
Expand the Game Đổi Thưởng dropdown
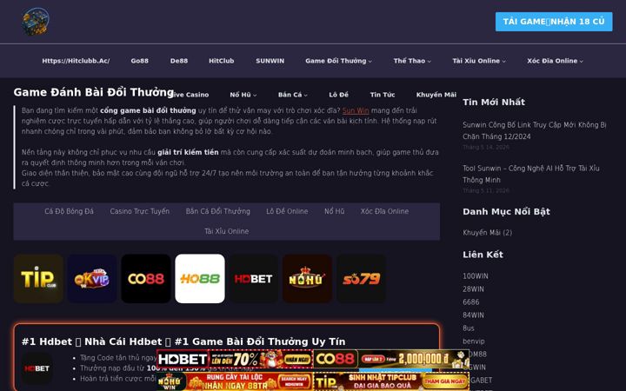pyautogui.click(x=338, y=61)
